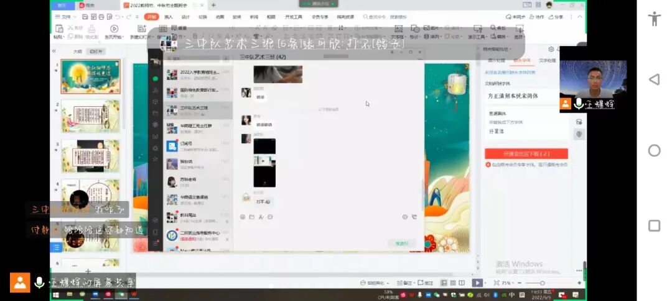The height and width of the screenshot is (301, 672).
Task: Click the Shapes icon in ribbon
Action: pos(414,29)
